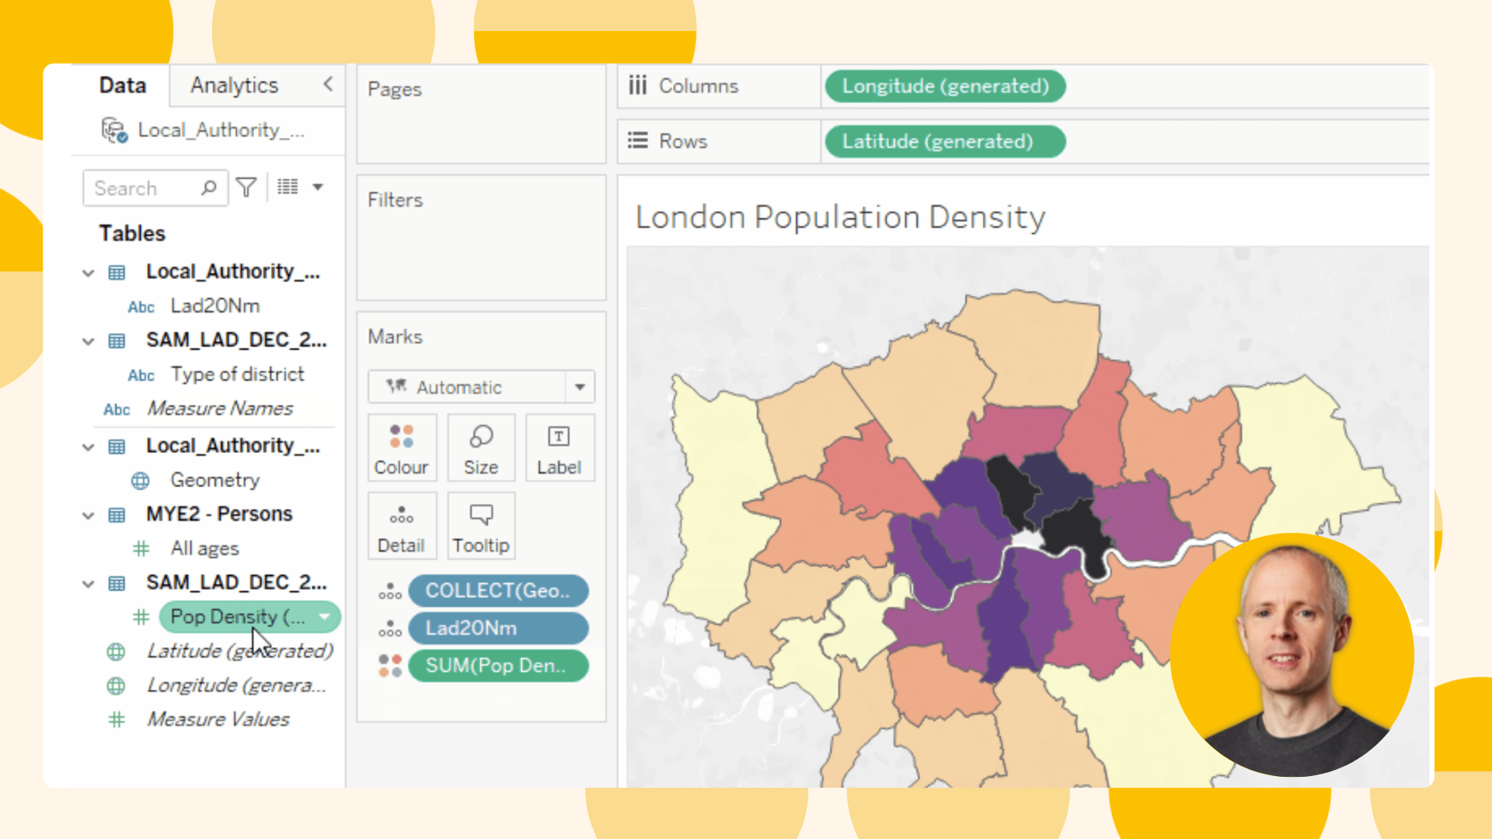
Task: Click the globe icon beside Longitude (genera...
Action: tap(116, 686)
